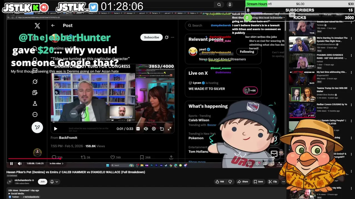Open more actions menu beside Clip
The image size is (355, 199).
(283, 182)
